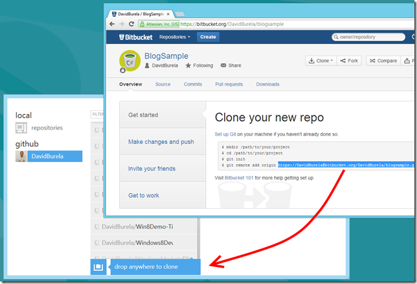Click the Compare button
417x284 pixels.
tap(383, 61)
